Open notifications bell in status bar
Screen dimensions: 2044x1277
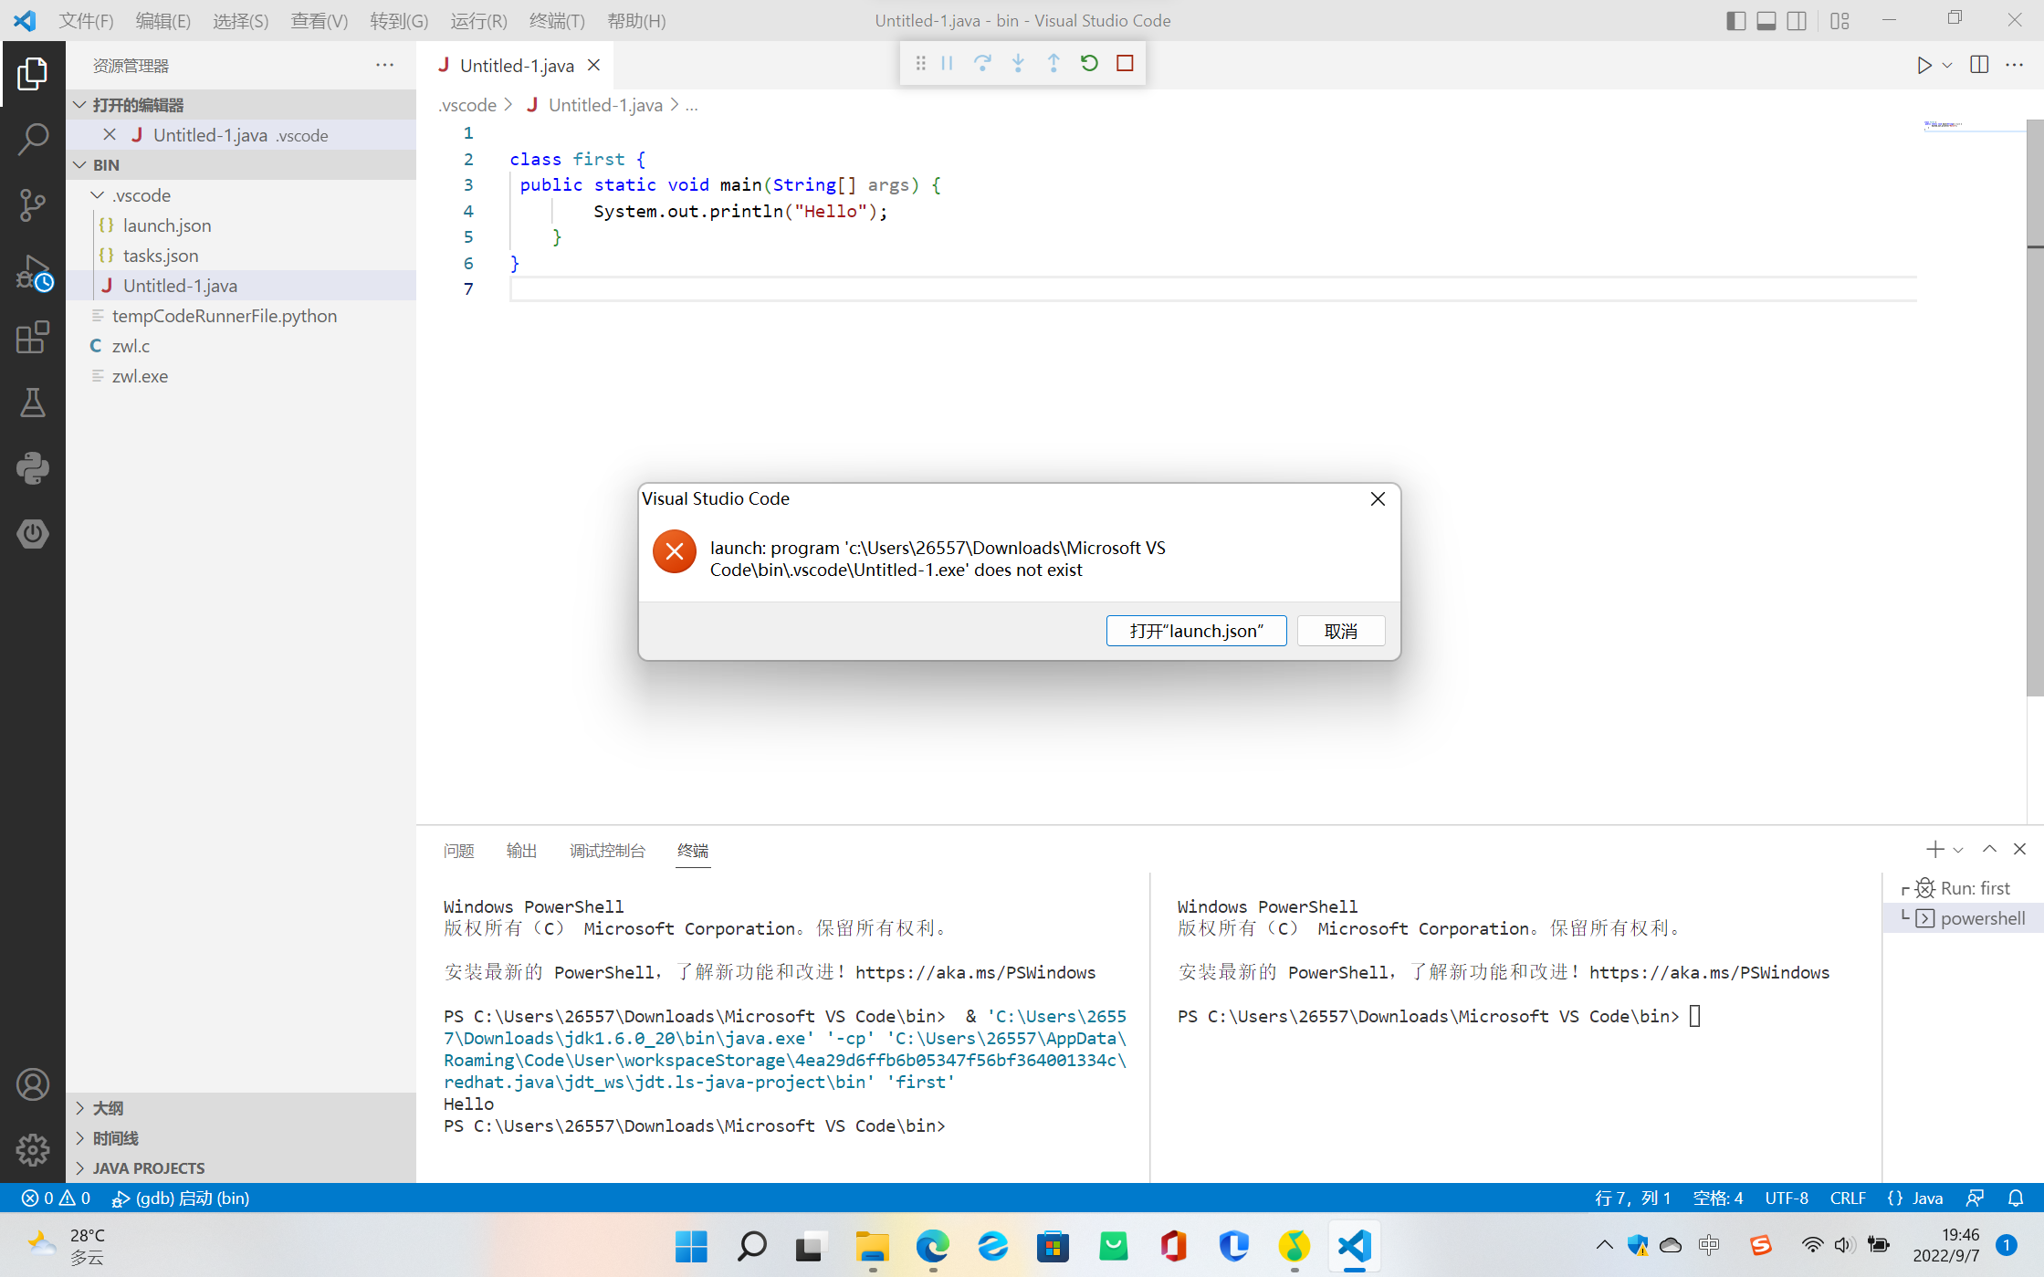tap(2016, 1198)
